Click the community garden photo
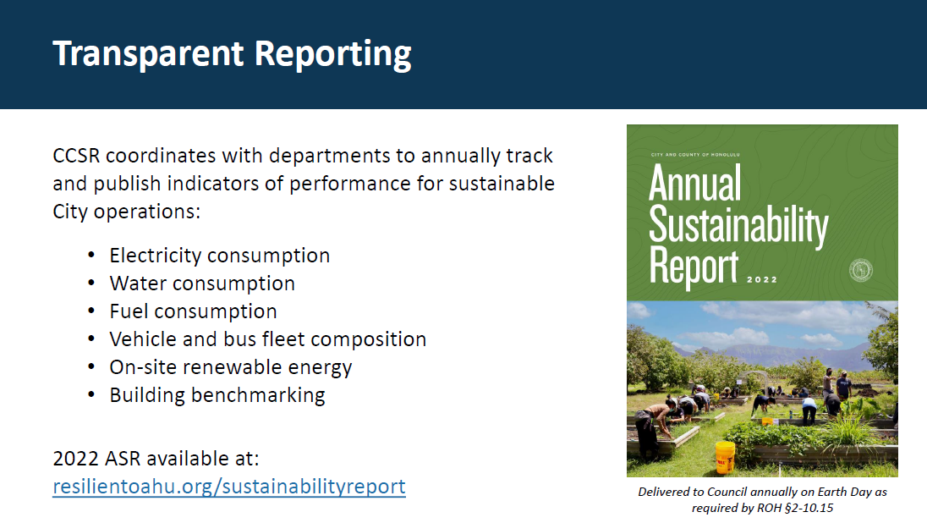The image size is (927, 523). 762,388
